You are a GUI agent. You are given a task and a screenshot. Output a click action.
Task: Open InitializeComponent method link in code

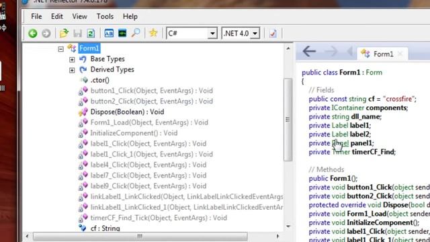(380, 223)
